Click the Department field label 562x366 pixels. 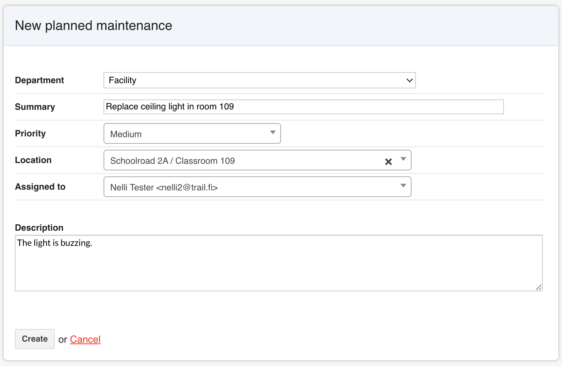point(40,80)
